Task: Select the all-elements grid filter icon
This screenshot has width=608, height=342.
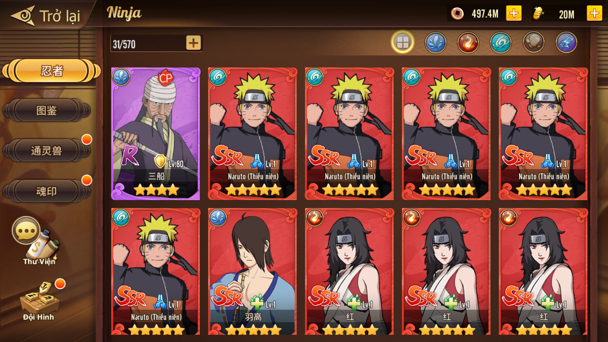Action: [402, 42]
